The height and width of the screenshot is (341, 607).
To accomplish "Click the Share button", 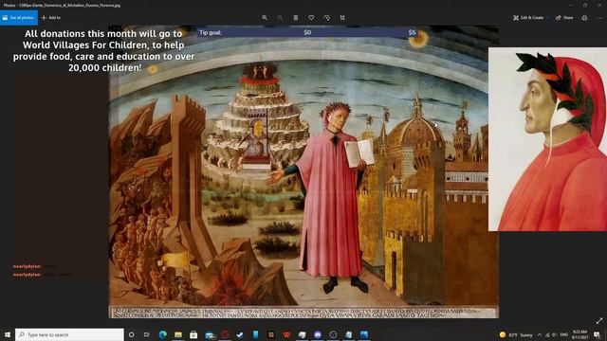I will click(564, 18).
